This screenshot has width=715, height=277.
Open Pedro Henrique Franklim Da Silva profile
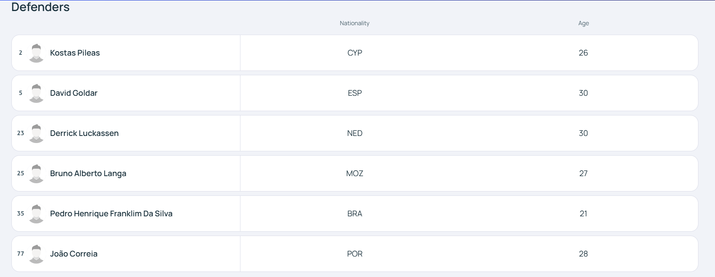[x=111, y=214]
